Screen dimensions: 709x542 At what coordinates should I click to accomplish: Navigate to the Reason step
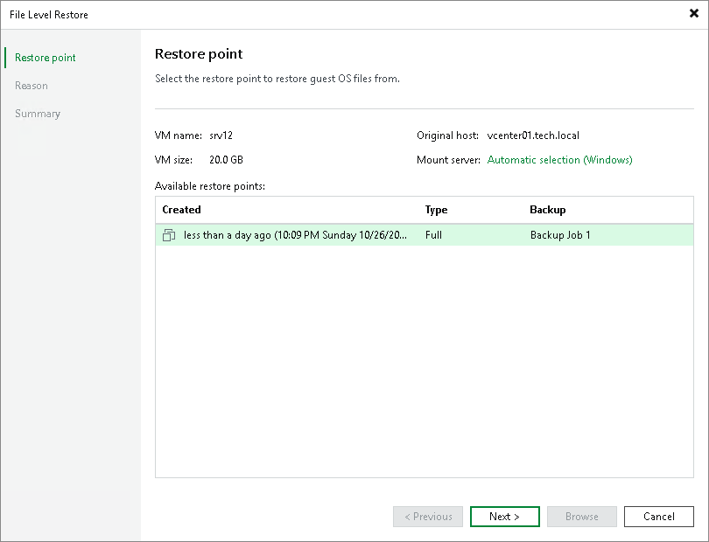coord(32,85)
